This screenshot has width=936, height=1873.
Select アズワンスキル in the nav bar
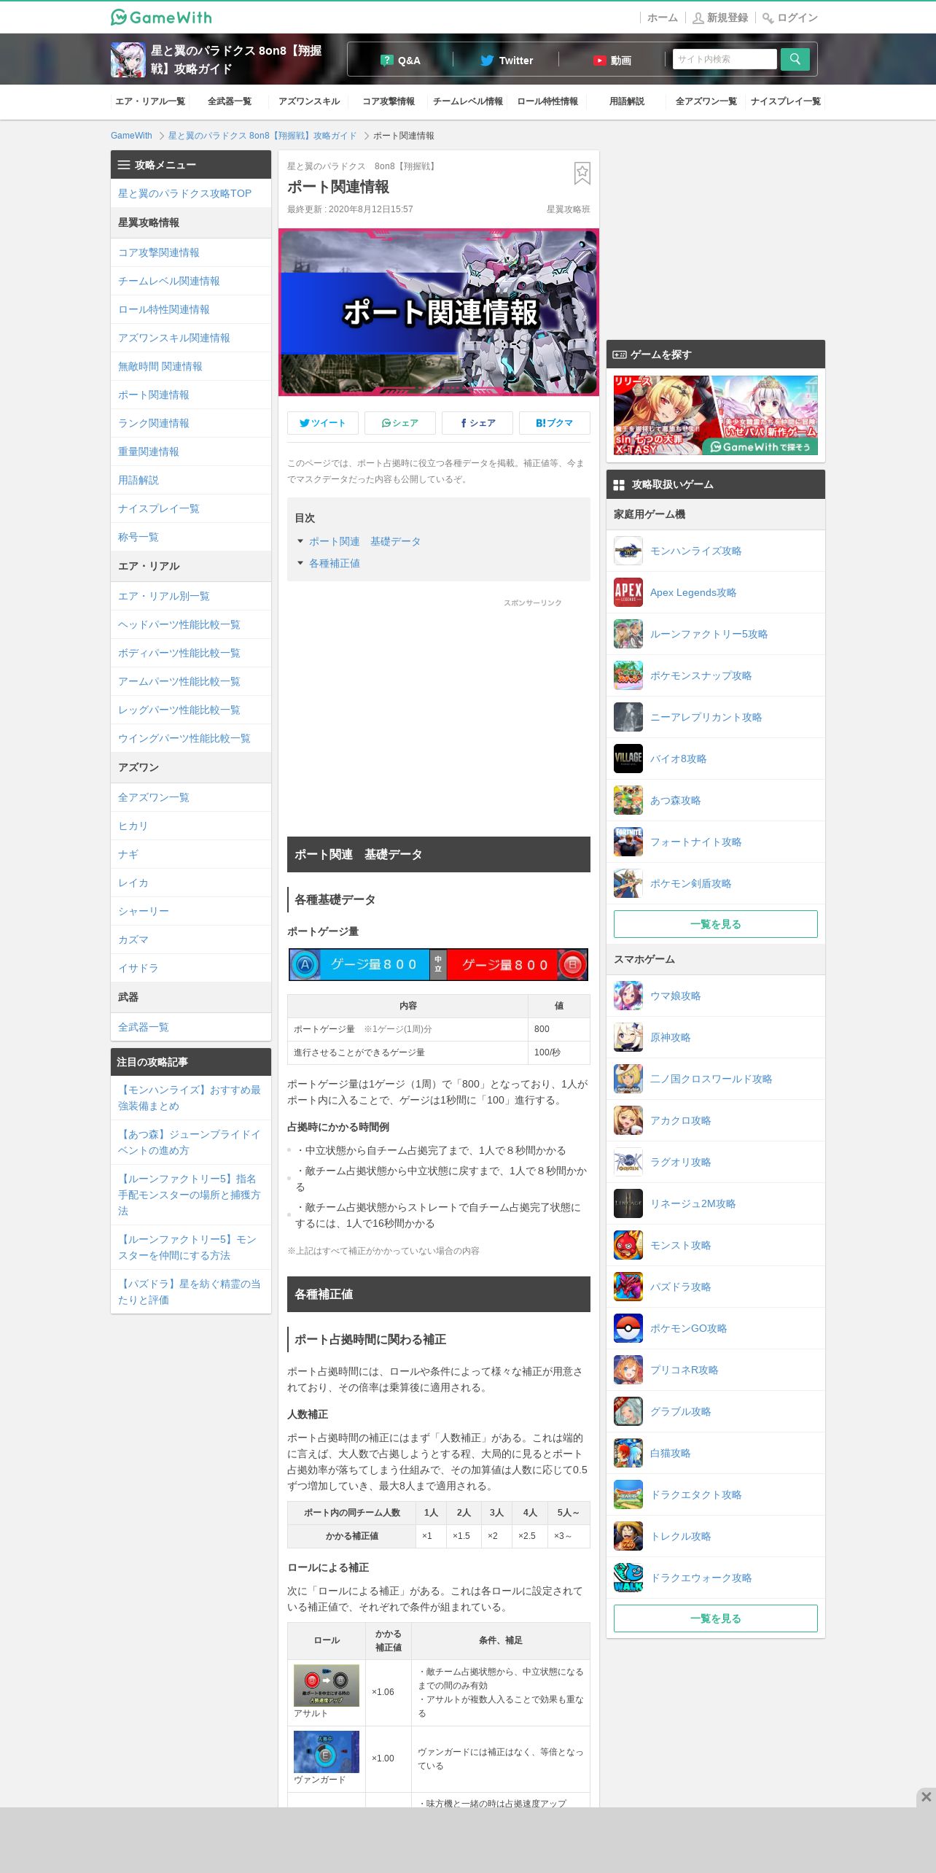click(x=309, y=101)
